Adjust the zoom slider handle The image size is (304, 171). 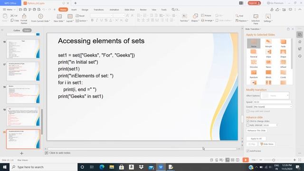pos(274,160)
